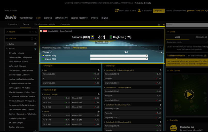208x132 pixels.
Task: Switch to the Calendario tab
Action: [x=65, y=24]
